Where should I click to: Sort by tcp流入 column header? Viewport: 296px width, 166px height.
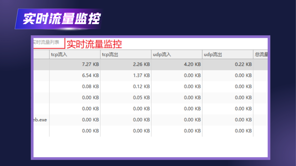click(x=75, y=55)
